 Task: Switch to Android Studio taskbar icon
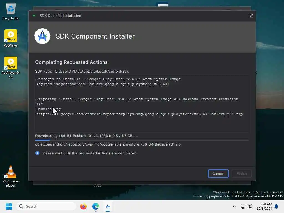pyautogui.click(x=108, y=206)
